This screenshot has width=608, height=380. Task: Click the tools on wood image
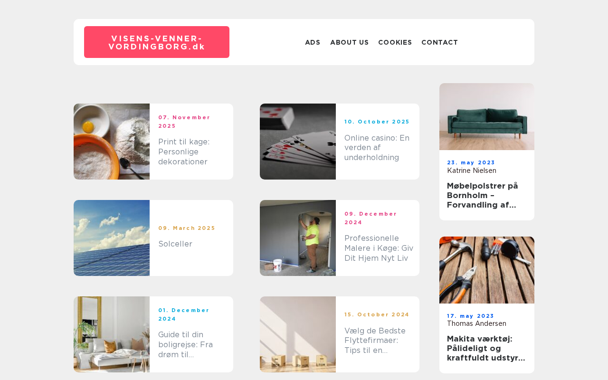[487, 270]
